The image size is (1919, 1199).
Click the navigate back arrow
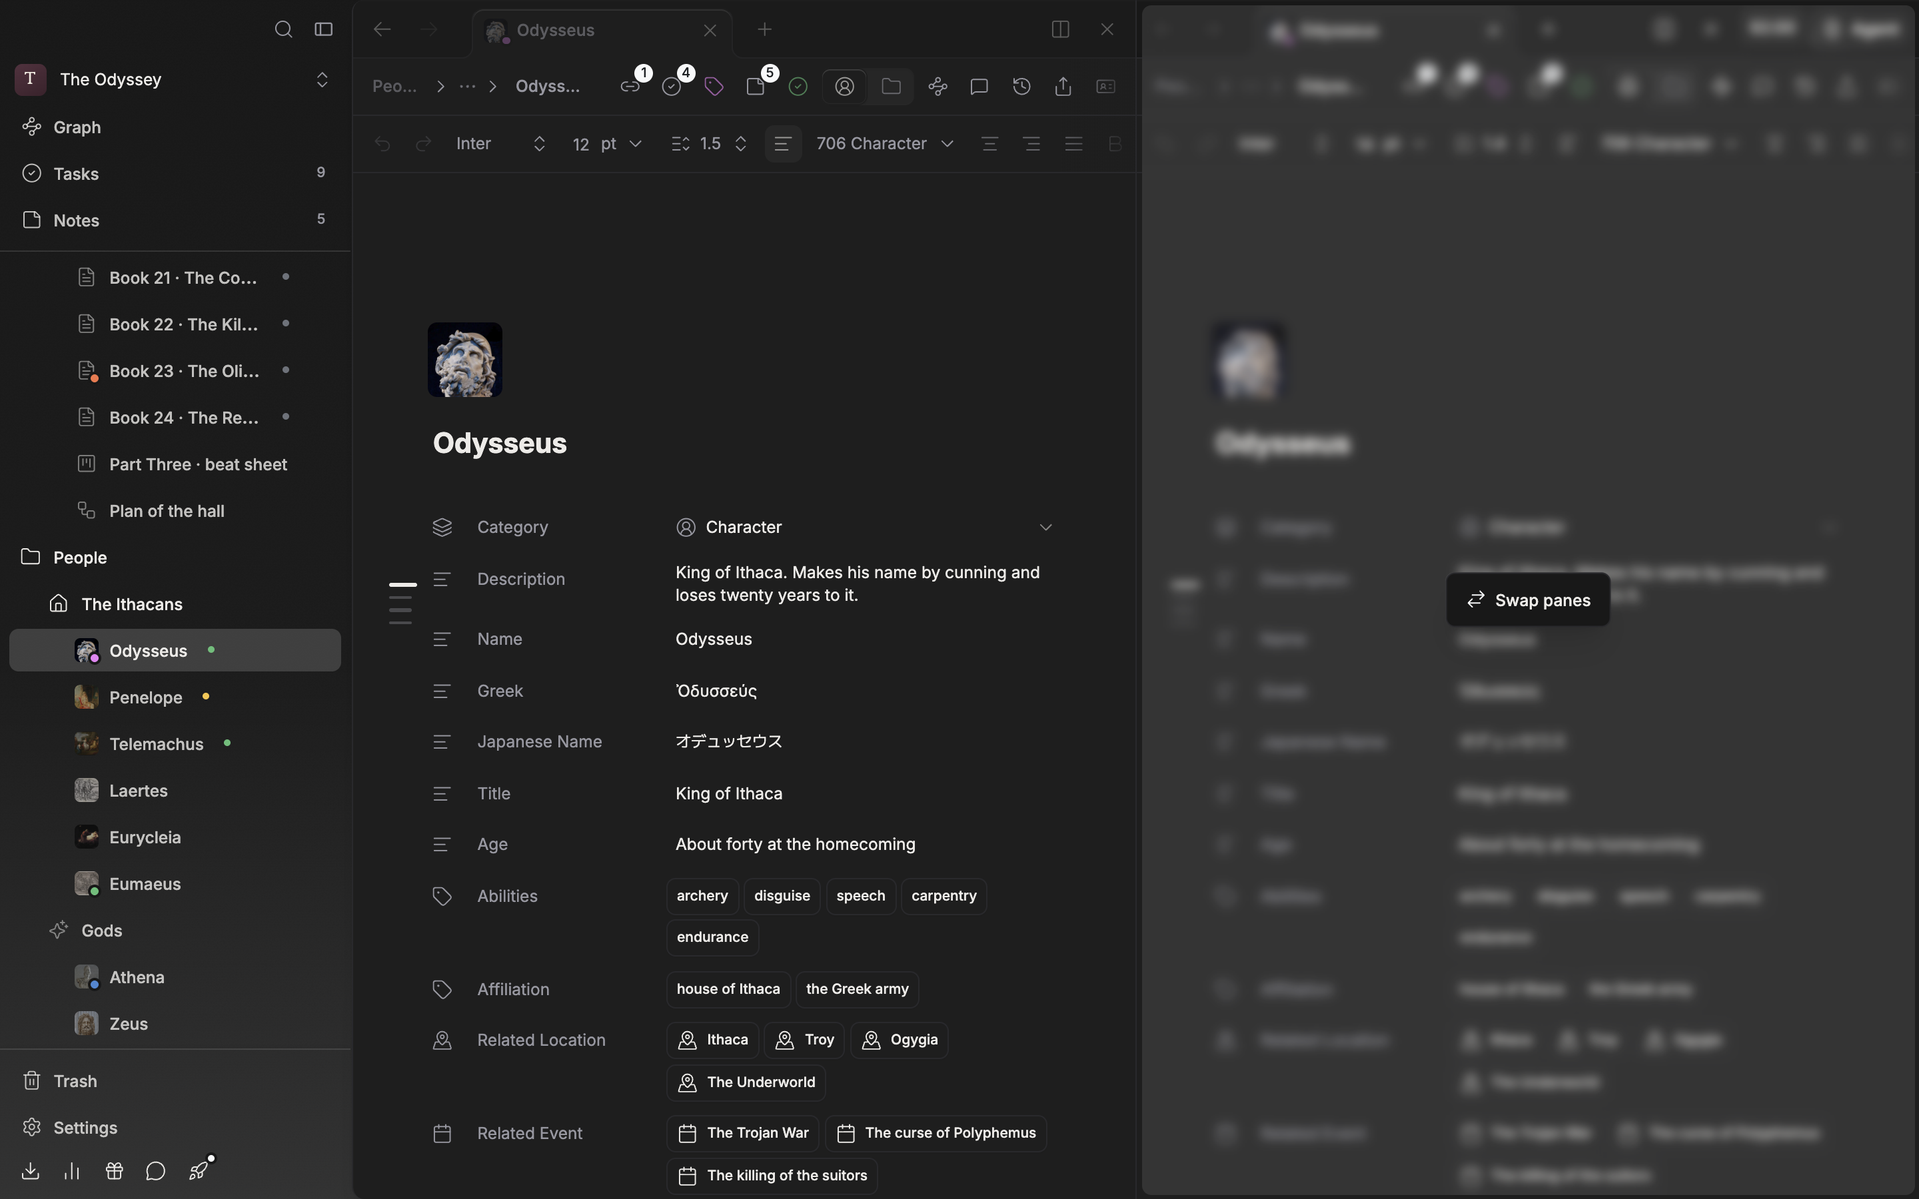(382, 29)
